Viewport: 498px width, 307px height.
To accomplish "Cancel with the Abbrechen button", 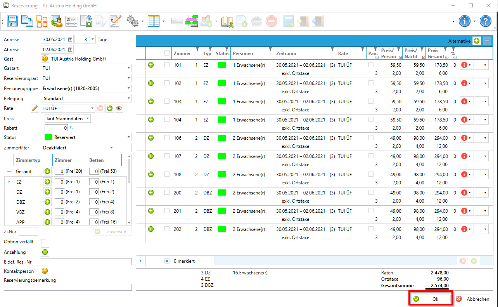I will [x=474, y=299].
